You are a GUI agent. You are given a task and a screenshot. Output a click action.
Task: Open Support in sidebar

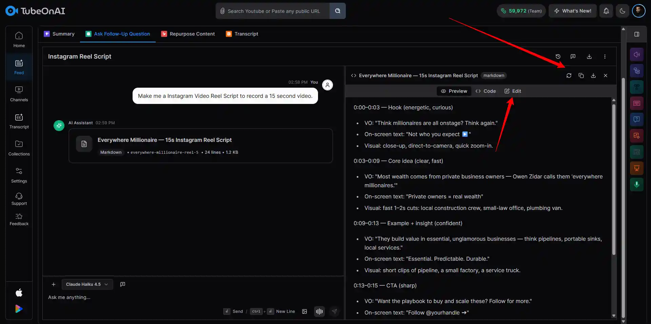click(19, 199)
